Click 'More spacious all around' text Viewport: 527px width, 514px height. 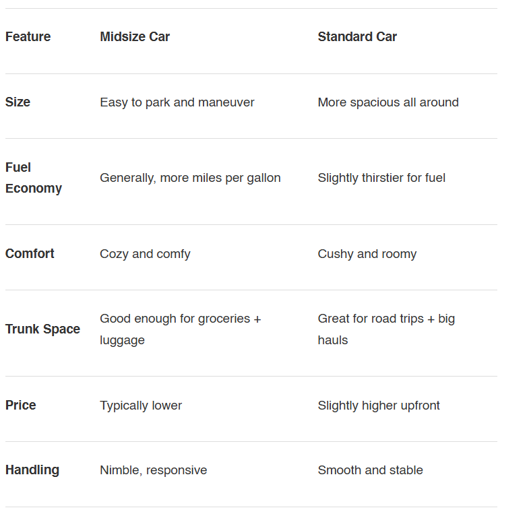point(388,102)
